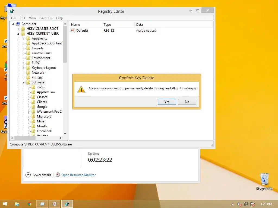The image size is (278, 208).
Task: Click the HKEY_CLASSES_ROOT folder icon
Action: pyautogui.click(x=23, y=29)
